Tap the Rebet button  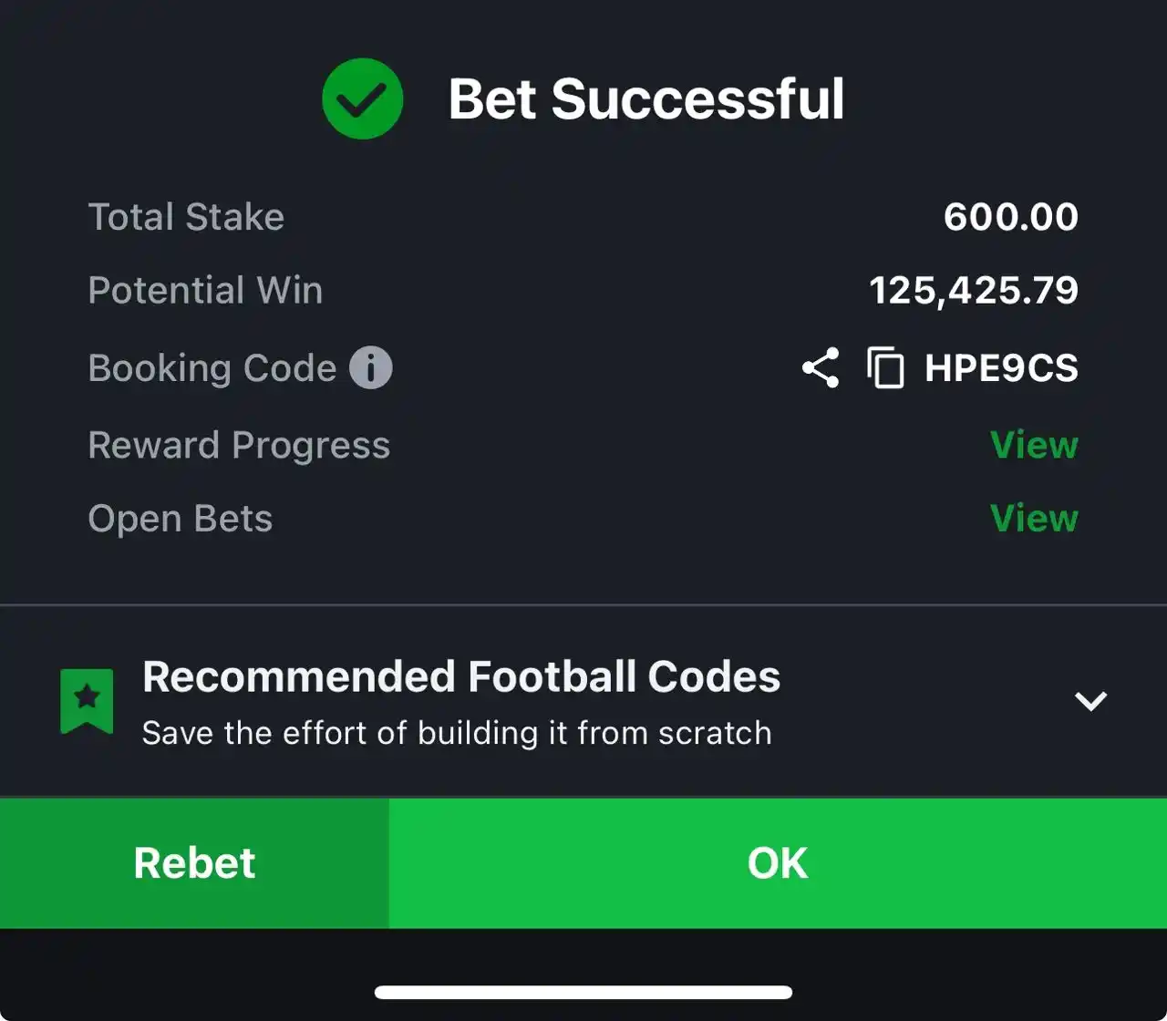click(x=194, y=863)
